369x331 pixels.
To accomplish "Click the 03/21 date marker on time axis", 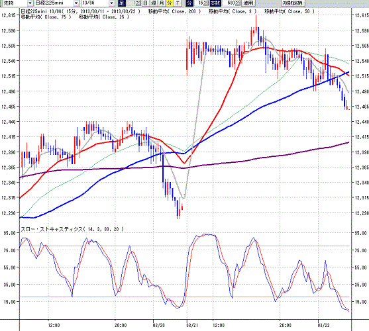I will (192, 325).
